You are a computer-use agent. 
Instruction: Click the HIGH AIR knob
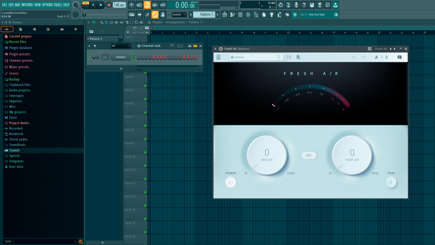(x=352, y=155)
